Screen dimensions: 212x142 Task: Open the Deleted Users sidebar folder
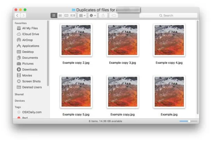coord(32,87)
